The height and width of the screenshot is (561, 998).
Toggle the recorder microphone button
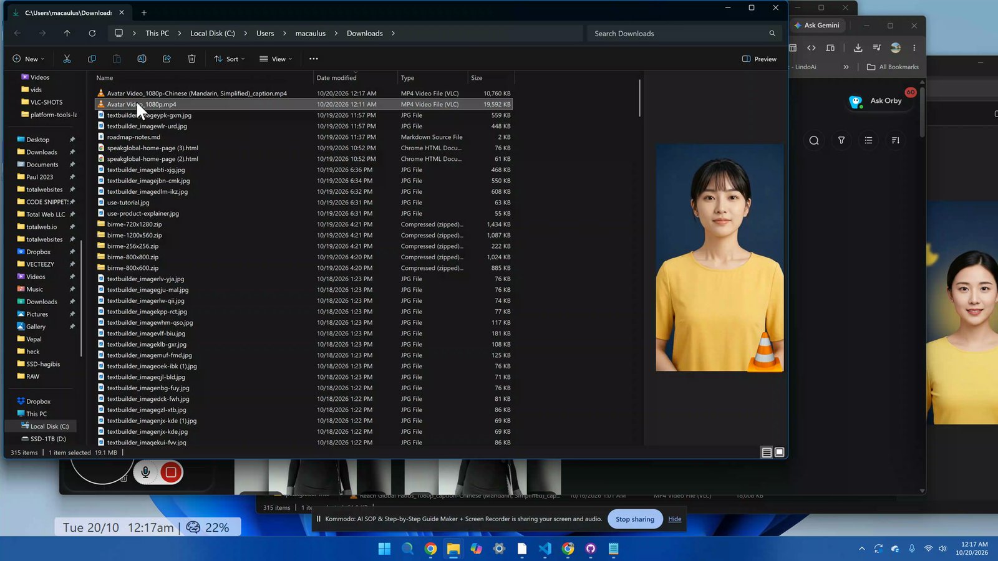[x=145, y=472]
